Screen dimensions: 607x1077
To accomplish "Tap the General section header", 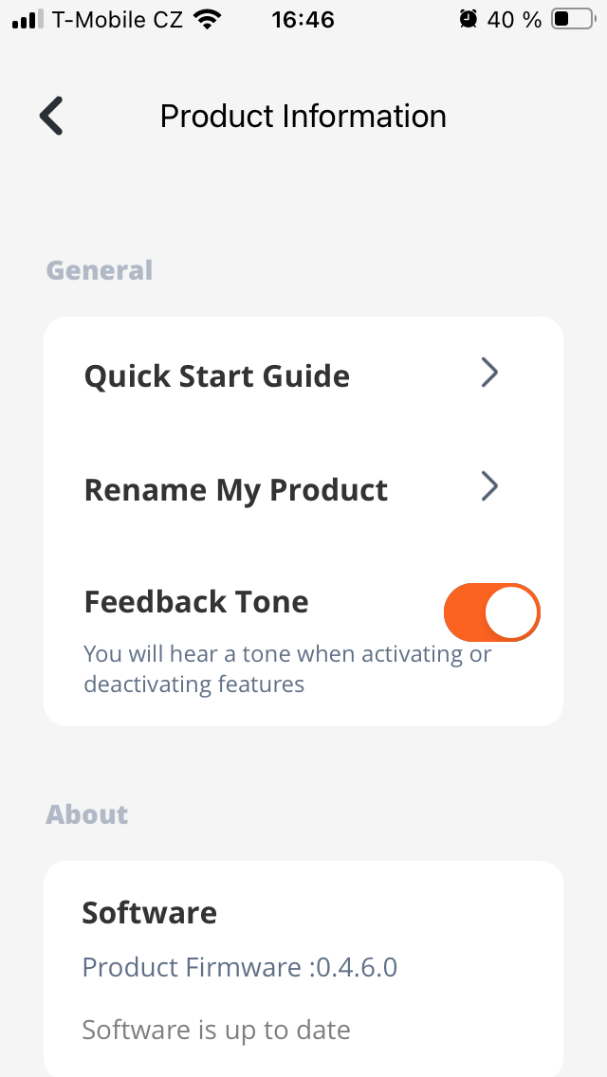I will (x=100, y=270).
